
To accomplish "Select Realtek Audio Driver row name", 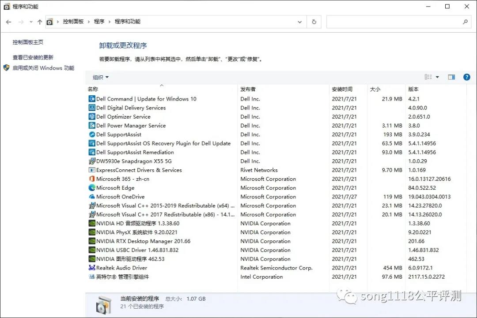I will 122,268.
